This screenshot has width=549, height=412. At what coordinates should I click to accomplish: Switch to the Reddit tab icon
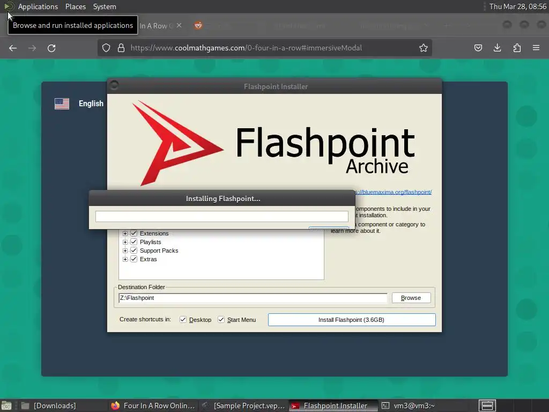coord(198,25)
